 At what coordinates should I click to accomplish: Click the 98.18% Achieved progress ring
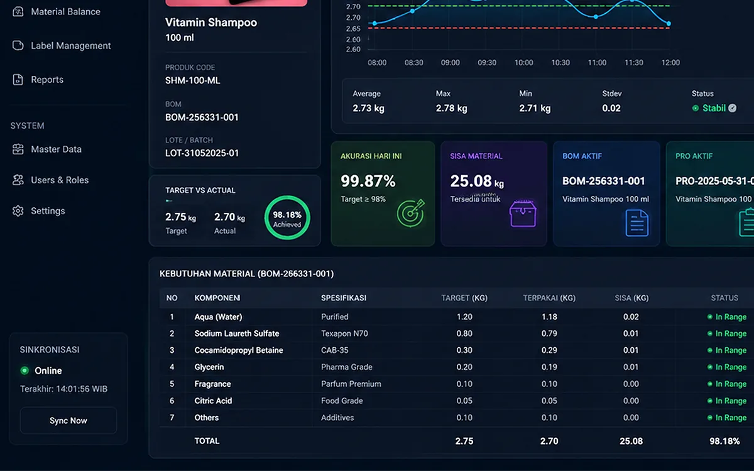pos(287,218)
